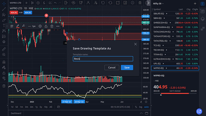Open the ruler measure tool
The height and width of the screenshot is (116, 206).
tap(4, 49)
